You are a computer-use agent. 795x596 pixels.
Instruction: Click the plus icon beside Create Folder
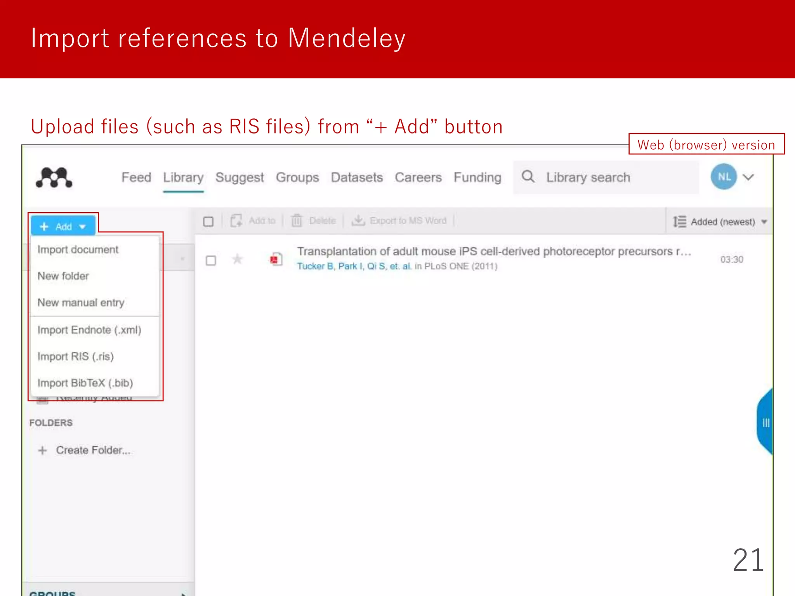coord(43,450)
